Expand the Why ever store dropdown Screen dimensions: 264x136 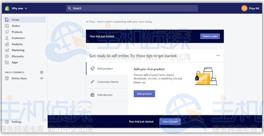pos(19,8)
